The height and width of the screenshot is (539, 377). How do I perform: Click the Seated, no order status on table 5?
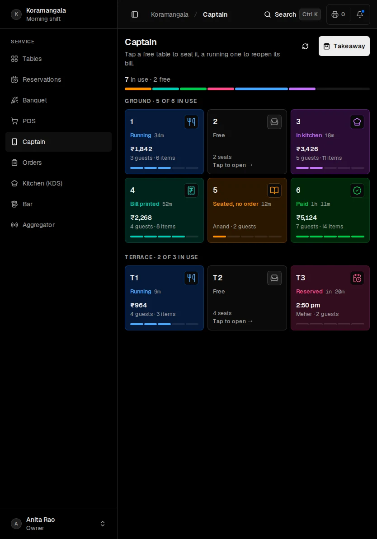pyautogui.click(x=236, y=204)
